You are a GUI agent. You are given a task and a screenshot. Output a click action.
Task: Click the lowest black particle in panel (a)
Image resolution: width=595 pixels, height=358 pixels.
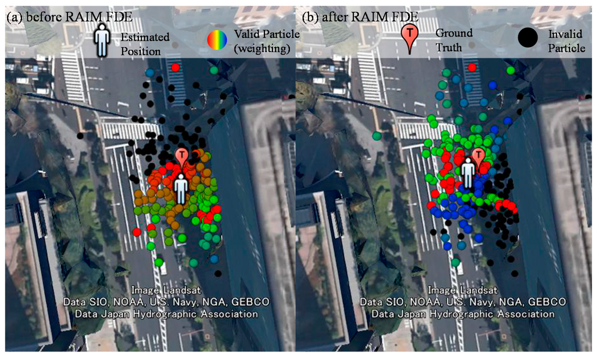point(218,273)
